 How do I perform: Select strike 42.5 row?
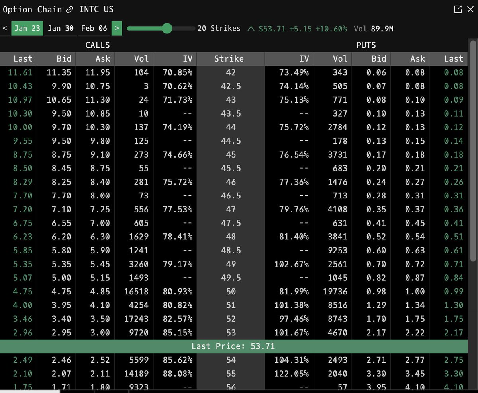tap(234, 86)
